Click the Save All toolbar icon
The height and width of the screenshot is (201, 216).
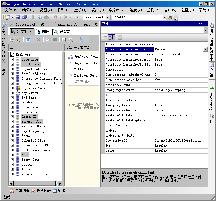pyautogui.click(x=24, y=17)
